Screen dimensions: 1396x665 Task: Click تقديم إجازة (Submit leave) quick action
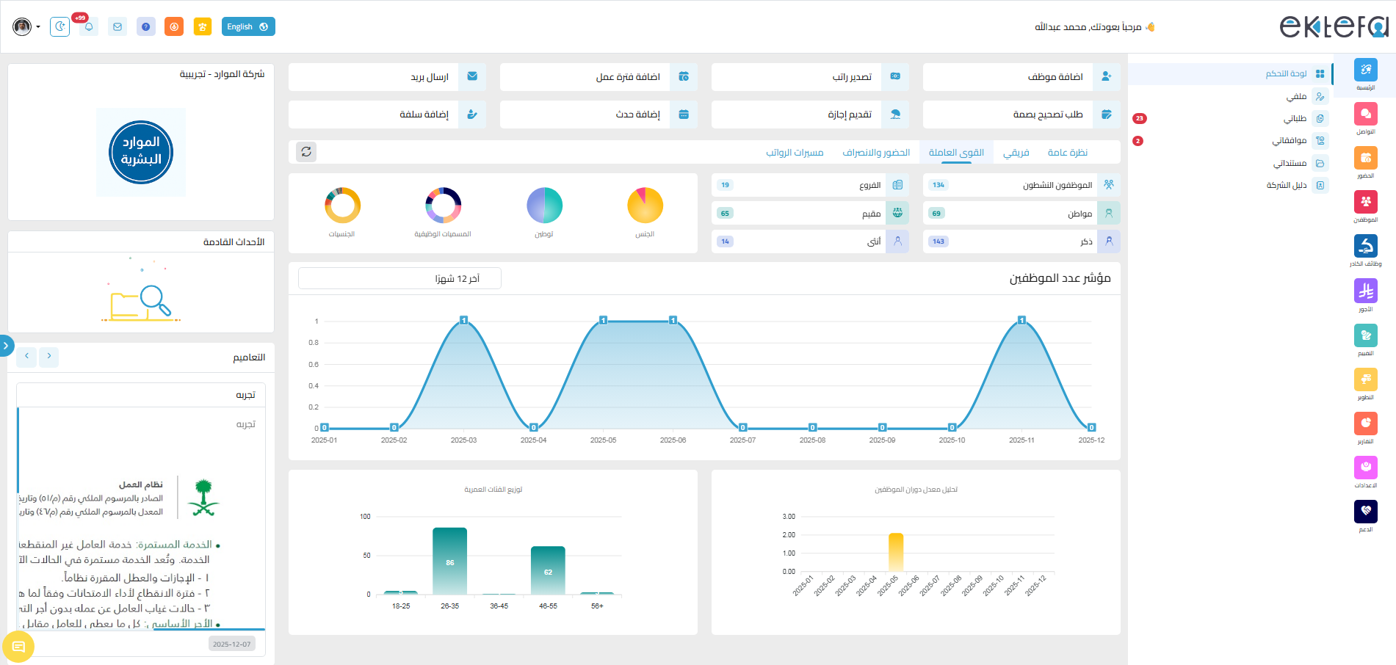pos(810,114)
